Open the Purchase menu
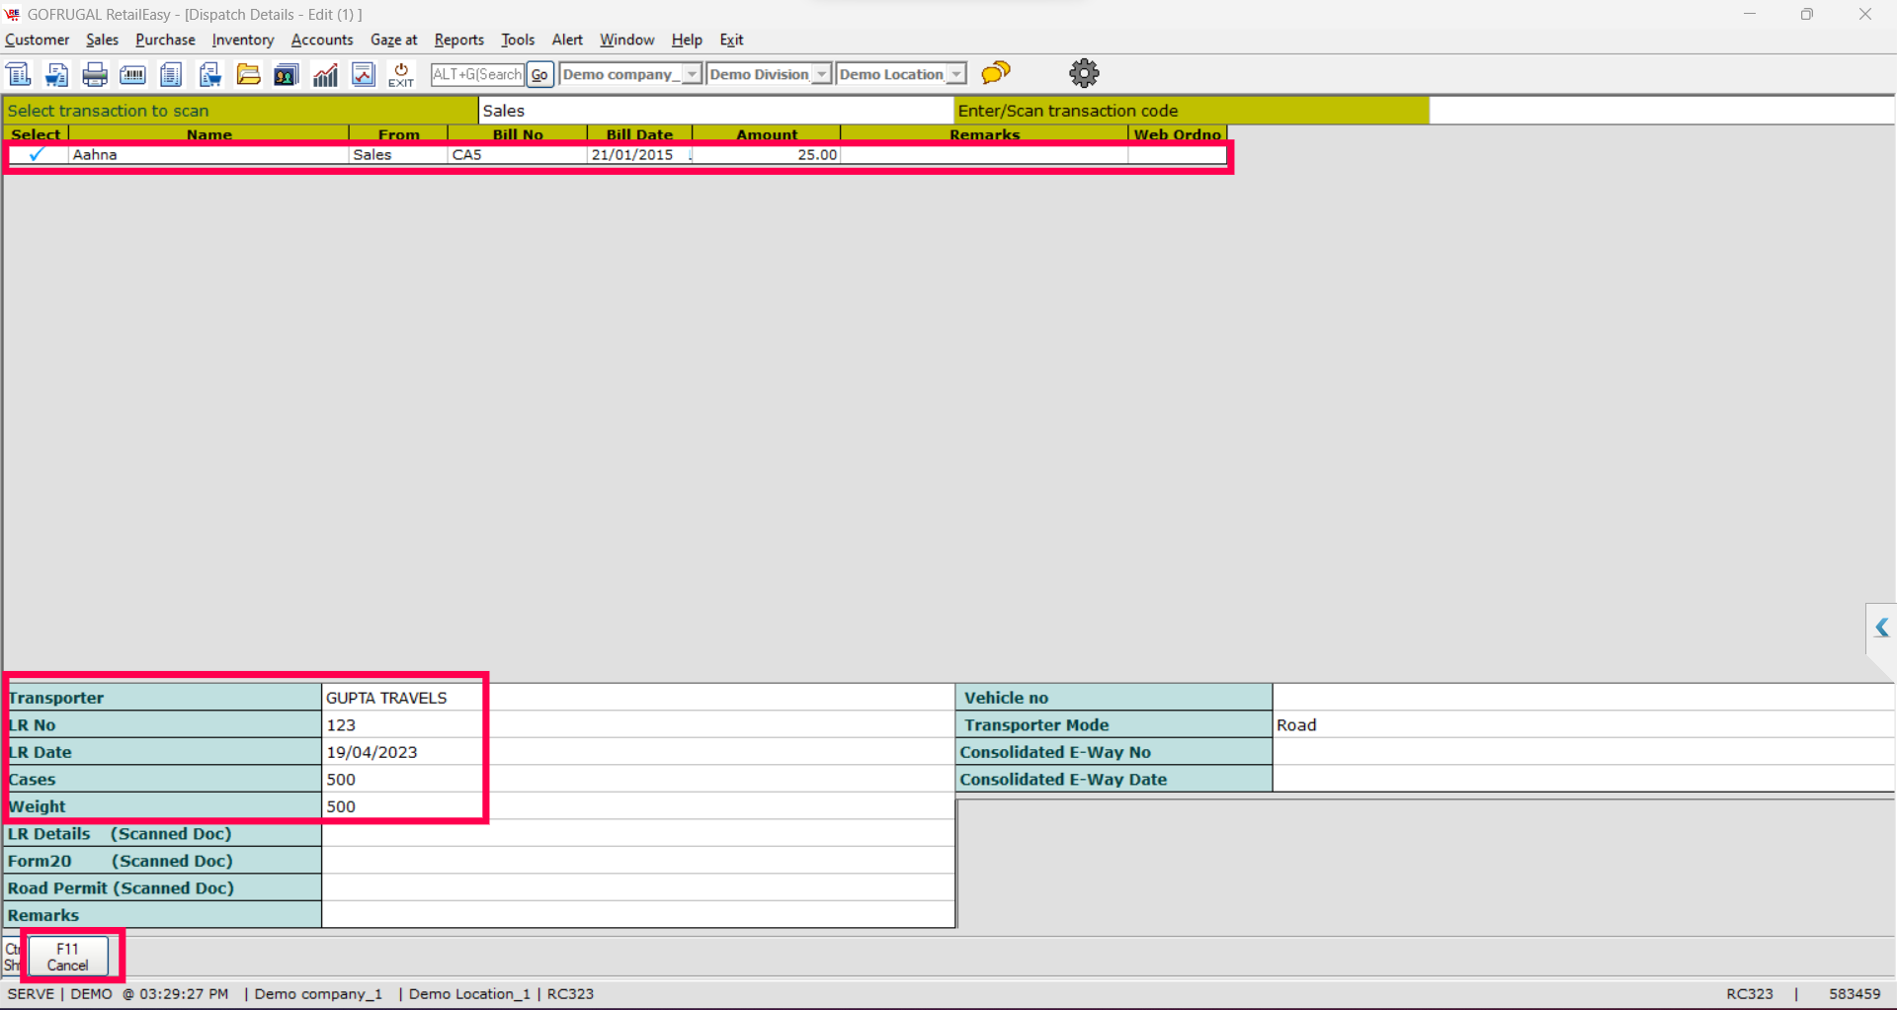The width and height of the screenshot is (1897, 1010). [165, 40]
